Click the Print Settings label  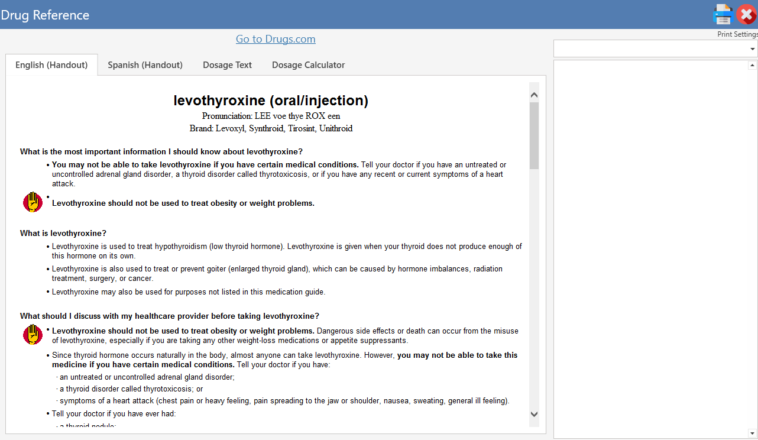(x=737, y=34)
